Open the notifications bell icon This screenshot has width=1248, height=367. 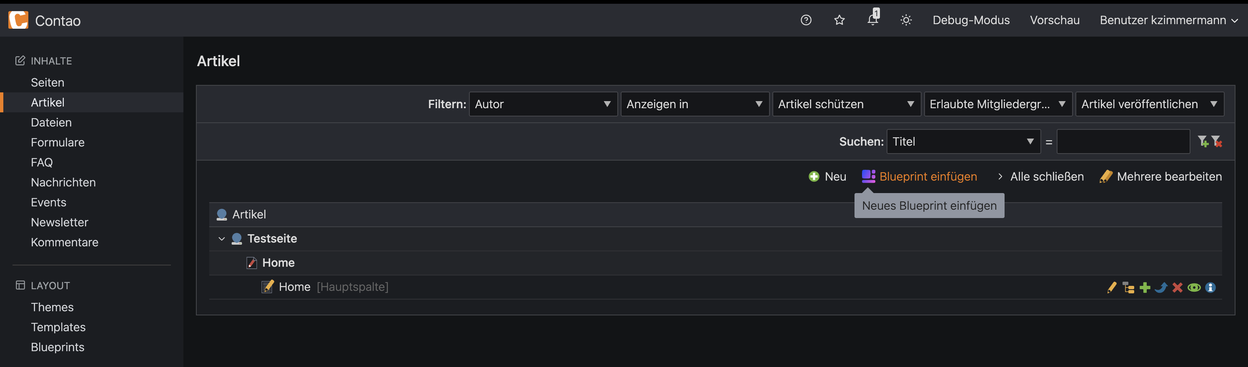point(873,20)
